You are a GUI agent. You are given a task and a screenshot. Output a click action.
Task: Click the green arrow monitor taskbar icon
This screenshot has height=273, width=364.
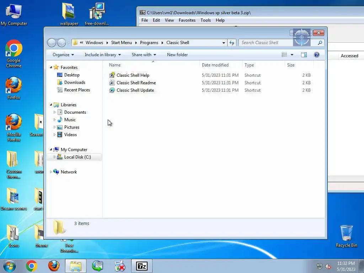pos(97,266)
